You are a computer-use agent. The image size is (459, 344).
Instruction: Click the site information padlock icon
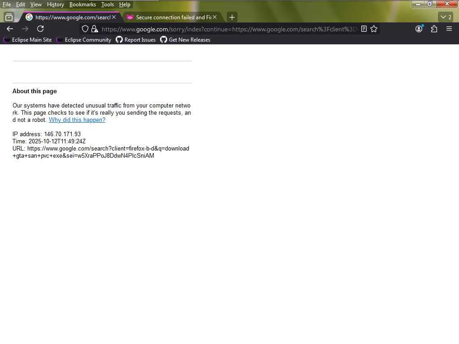(95, 29)
